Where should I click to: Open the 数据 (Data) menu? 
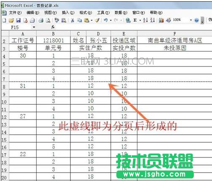tap(121, 13)
